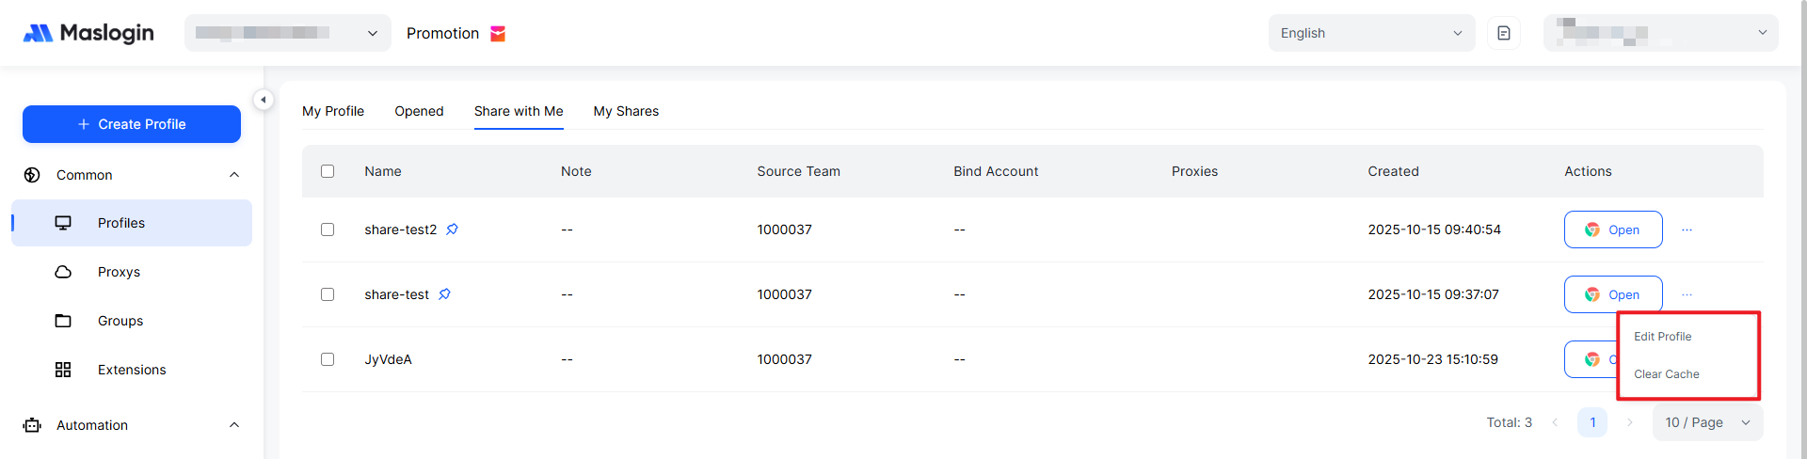Screen dimensions: 1807x459
Task: Open the team selector dropdown in header
Action: [288, 33]
